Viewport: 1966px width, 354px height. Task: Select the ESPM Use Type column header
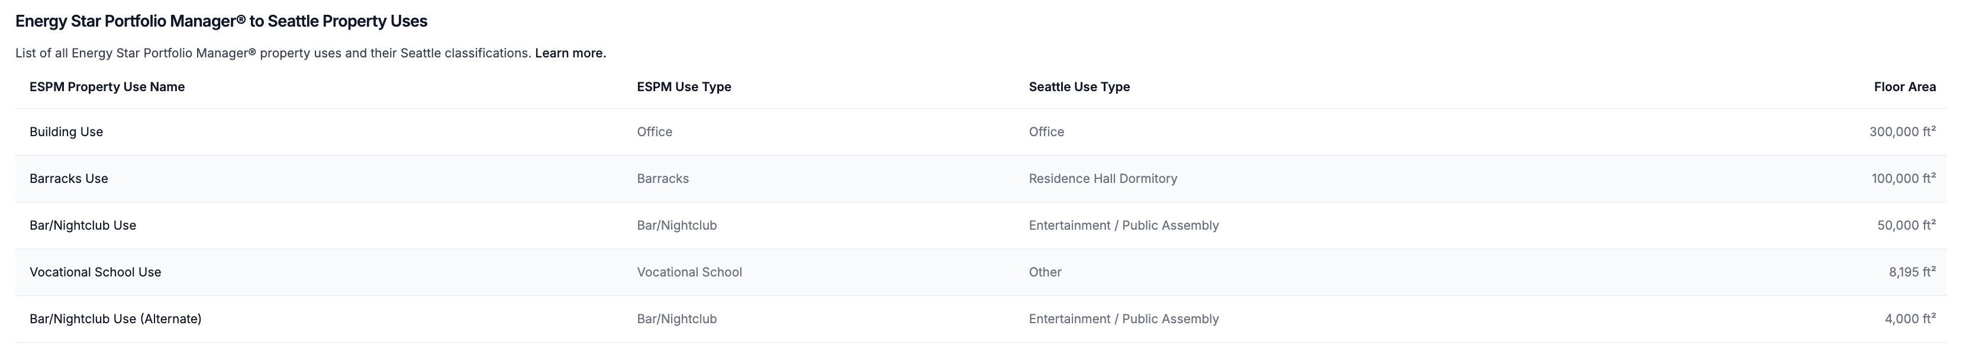tap(684, 87)
